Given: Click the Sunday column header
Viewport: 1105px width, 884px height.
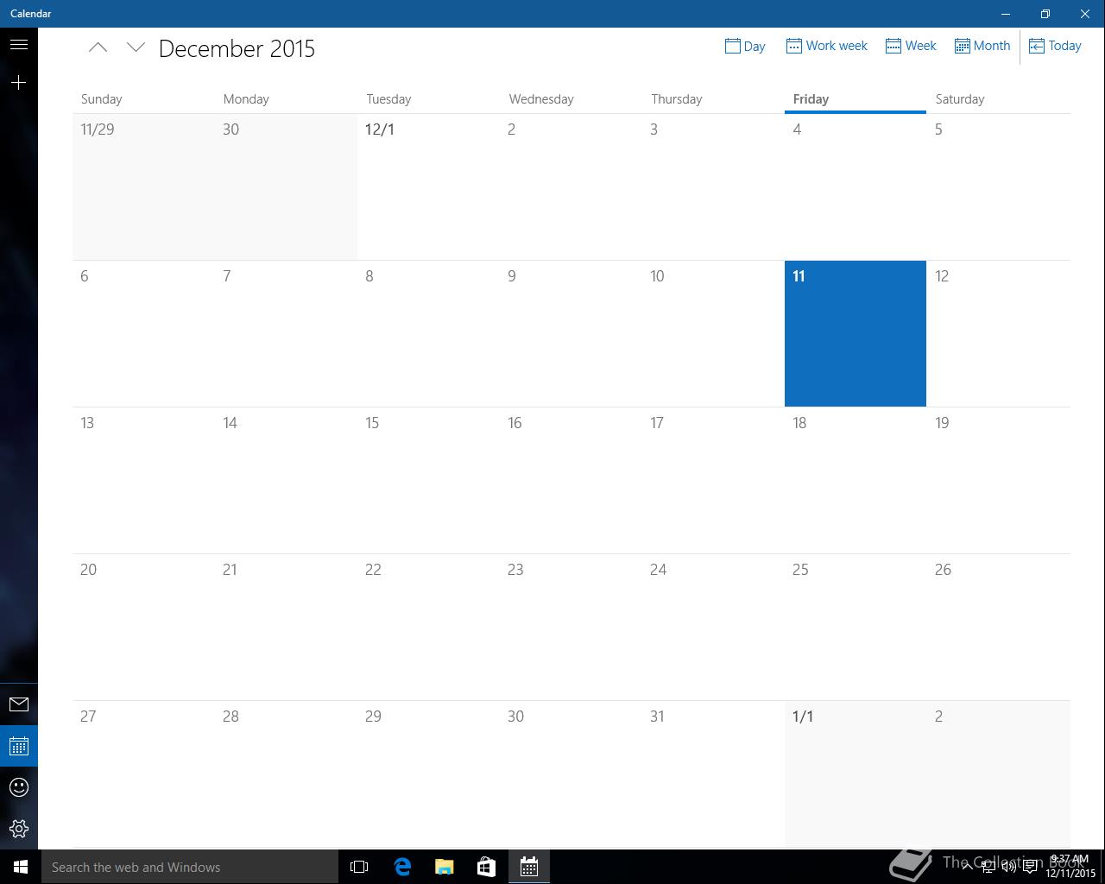Looking at the screenshot, I should pos(101,99).
